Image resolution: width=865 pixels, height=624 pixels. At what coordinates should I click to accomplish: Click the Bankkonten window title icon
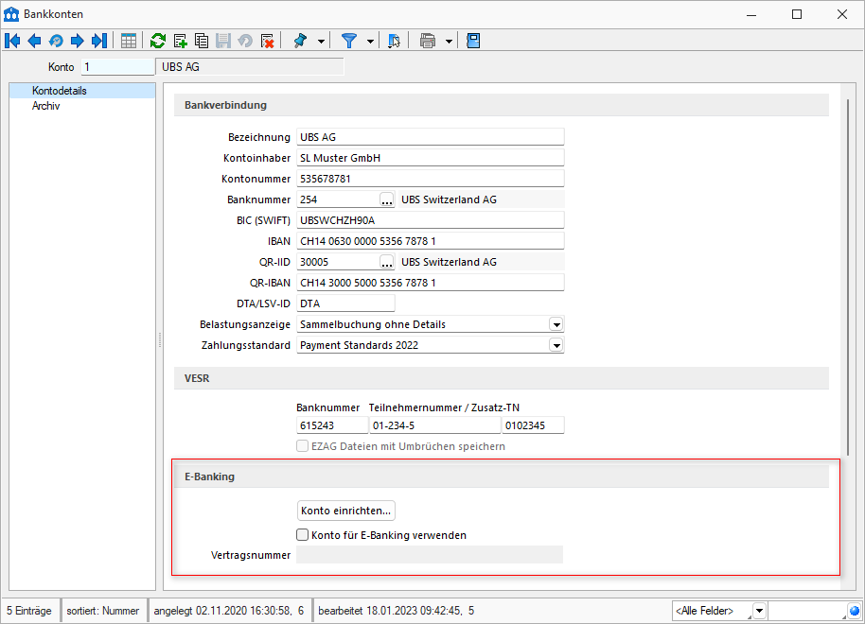point(11,14)
